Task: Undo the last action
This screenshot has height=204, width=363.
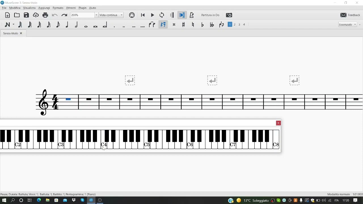Action: [x=55, y=15]
